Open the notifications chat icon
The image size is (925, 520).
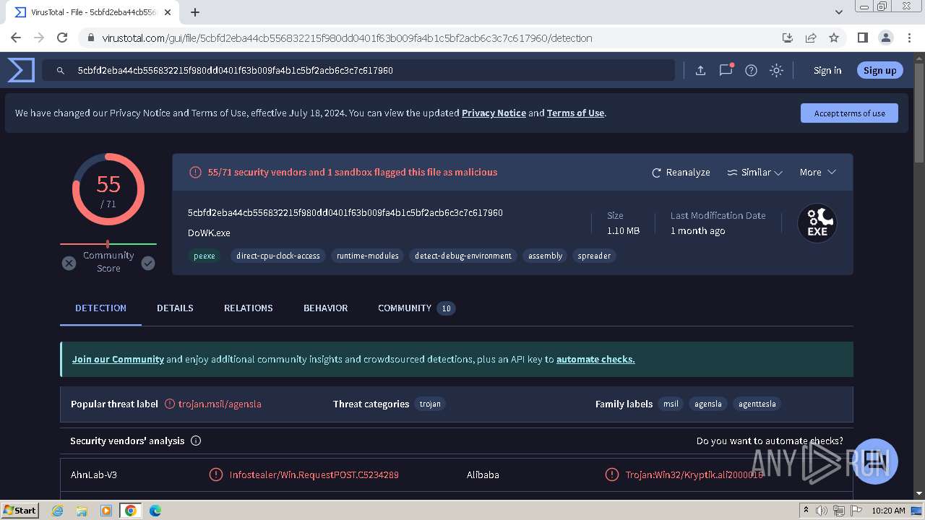click(x=726, y=70)
